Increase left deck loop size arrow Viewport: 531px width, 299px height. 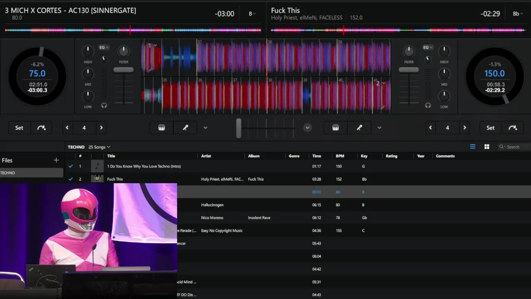tap(101, 127)
